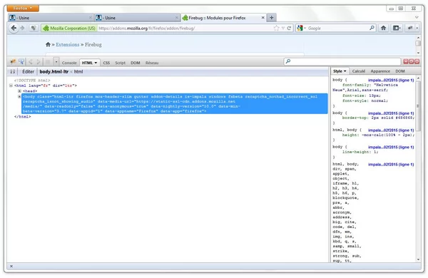Screen dimensions: 428x278
Task: Click the Google search magnifier icon
Action: click(372, 28)
